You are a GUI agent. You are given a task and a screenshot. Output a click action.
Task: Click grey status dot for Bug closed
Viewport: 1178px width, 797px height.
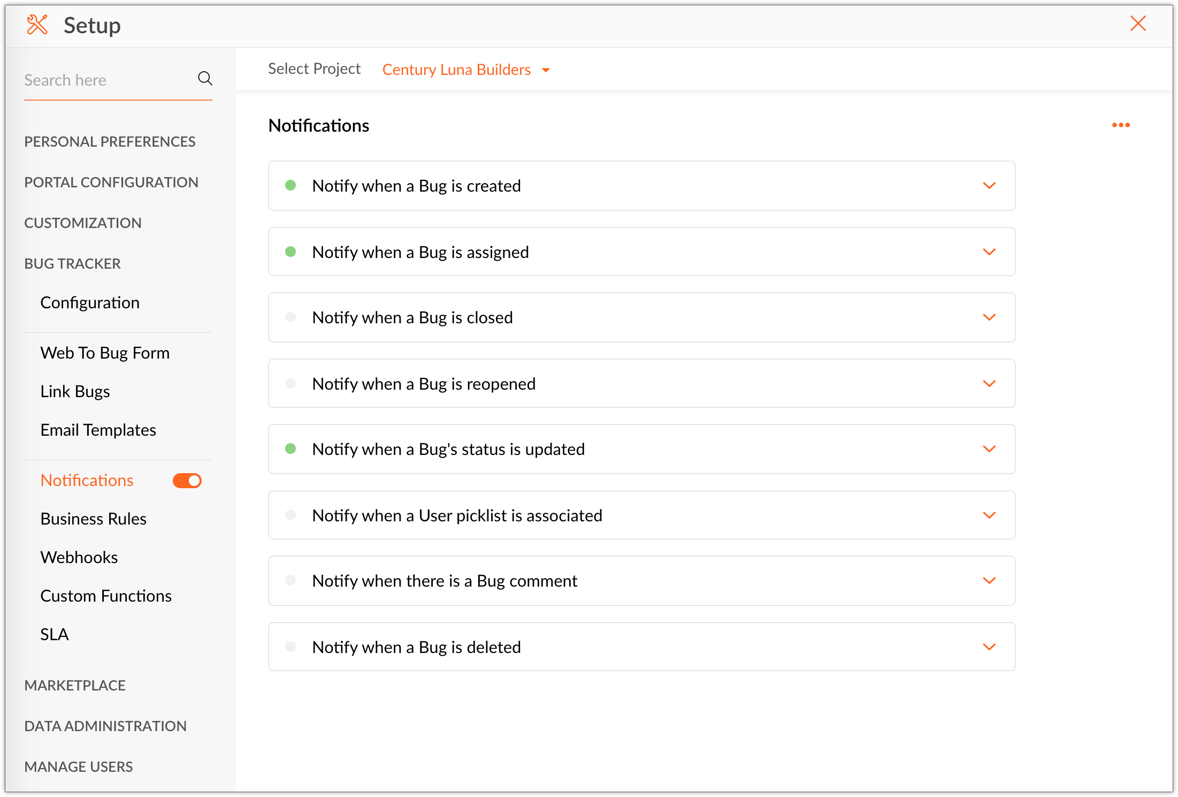point(290,317)
